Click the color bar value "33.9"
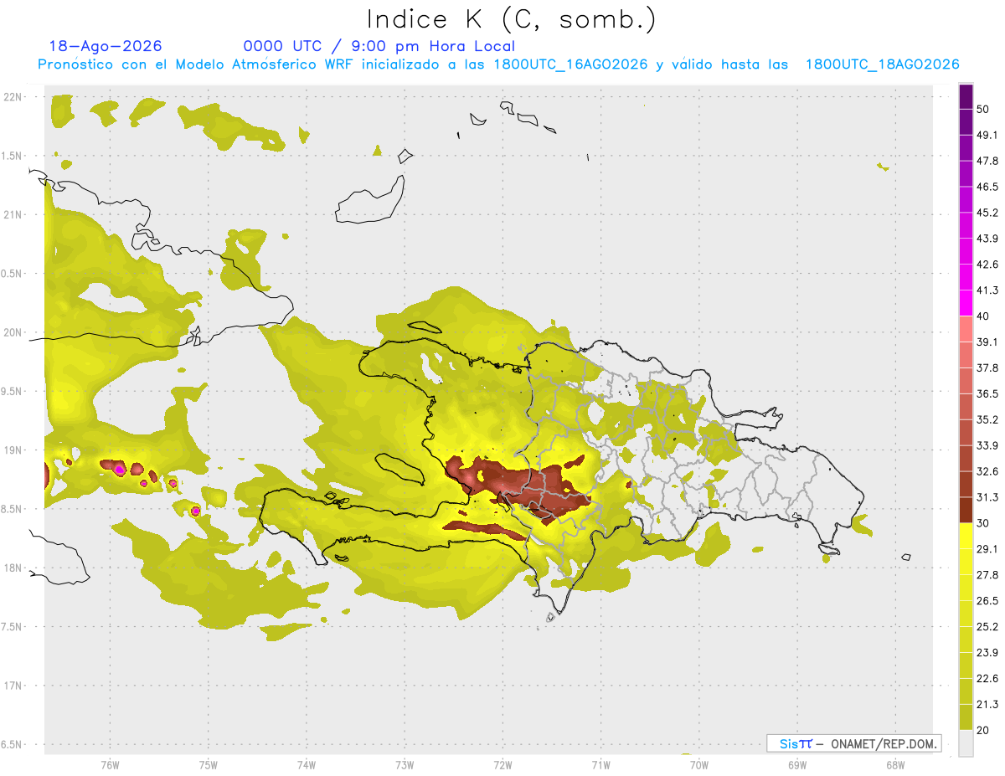Screen dimensions: 1005x776 [987, 445]
